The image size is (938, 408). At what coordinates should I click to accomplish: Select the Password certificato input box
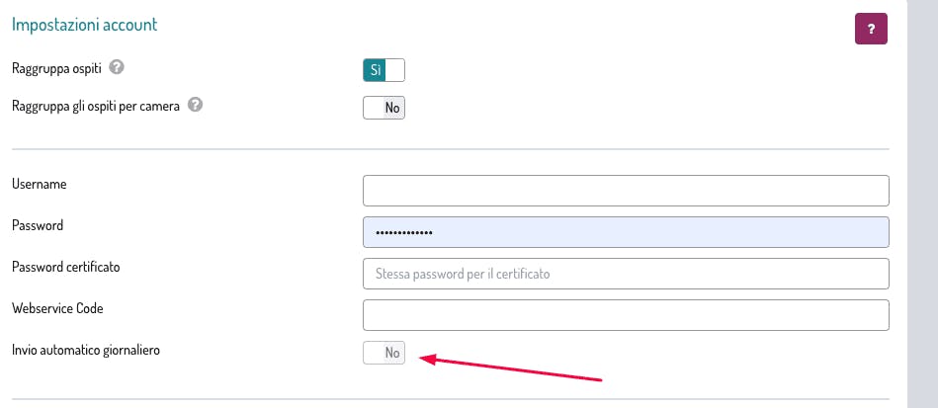pyautogui.click(x=626, y=274)
